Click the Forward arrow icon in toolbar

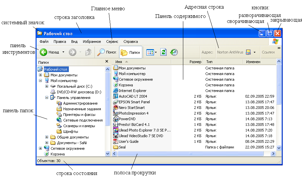[x=73, y=52]
